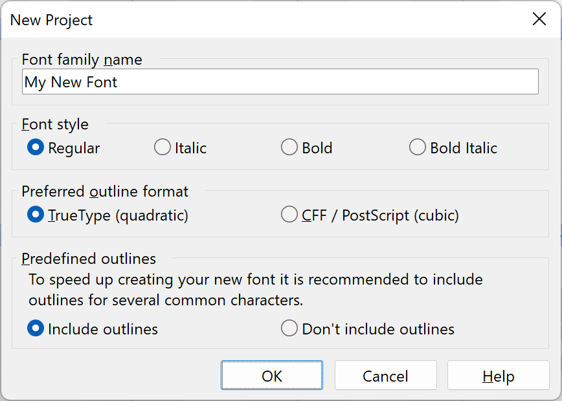This screenshot has width=562, height=401.
Task: Pick the Bold Italic style option
Action: [417, 148]
